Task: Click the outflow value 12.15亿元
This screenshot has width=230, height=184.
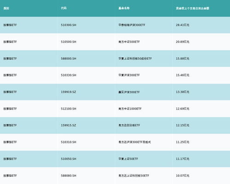Action: point(183,125)
